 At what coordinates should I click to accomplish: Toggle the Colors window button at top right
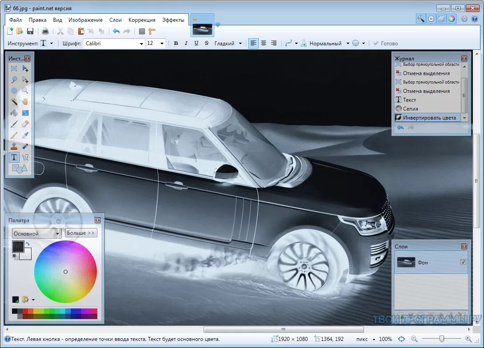[451, 19]
